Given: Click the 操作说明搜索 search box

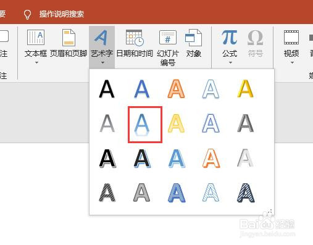Looking at the screenshot, I should 62,14.
